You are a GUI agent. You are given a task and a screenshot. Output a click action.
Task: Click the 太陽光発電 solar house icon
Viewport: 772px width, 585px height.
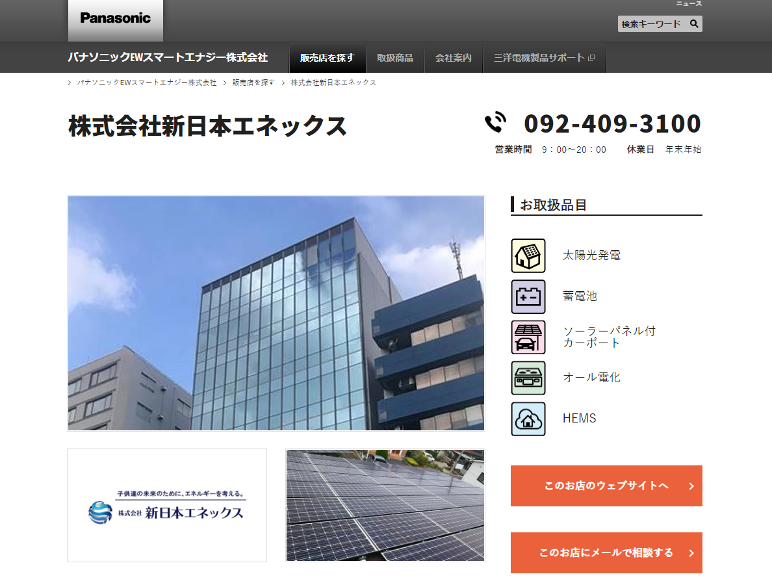click(528, 255)
